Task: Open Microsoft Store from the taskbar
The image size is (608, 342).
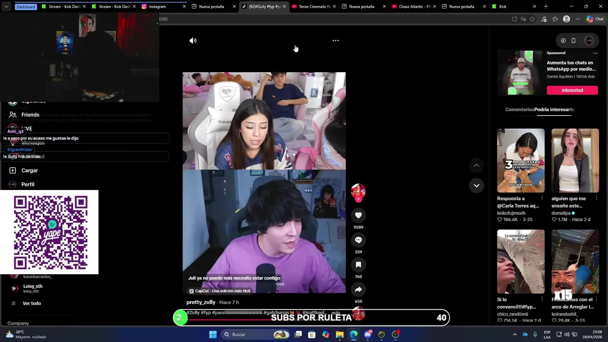Action: [312, 334]
